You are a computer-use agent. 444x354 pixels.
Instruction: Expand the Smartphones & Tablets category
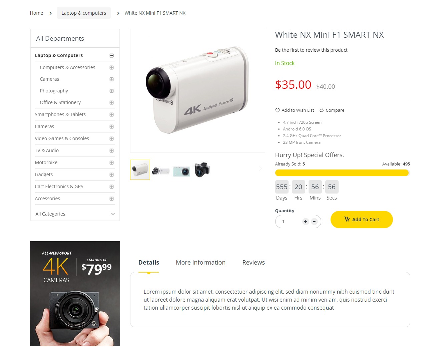click(112, 115)
